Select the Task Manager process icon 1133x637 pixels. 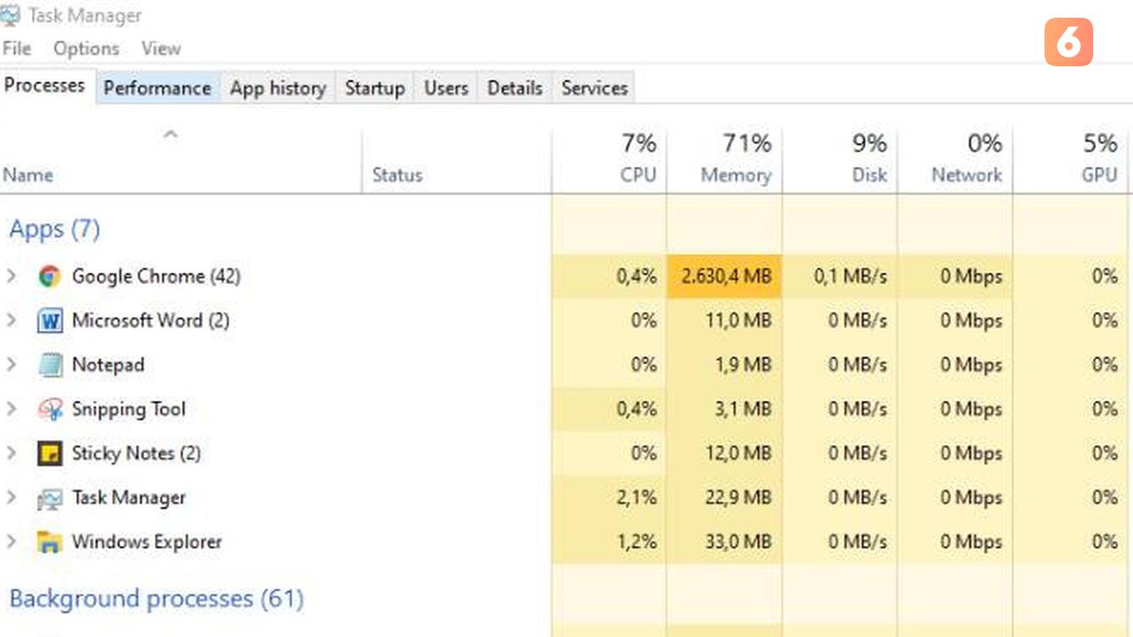50,498
